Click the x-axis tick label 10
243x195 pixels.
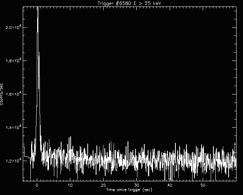[70, 185]
